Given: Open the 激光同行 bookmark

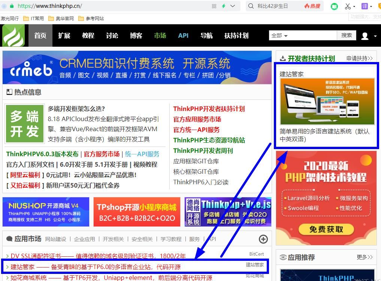Looking at the screenshot, I should 9,18.
